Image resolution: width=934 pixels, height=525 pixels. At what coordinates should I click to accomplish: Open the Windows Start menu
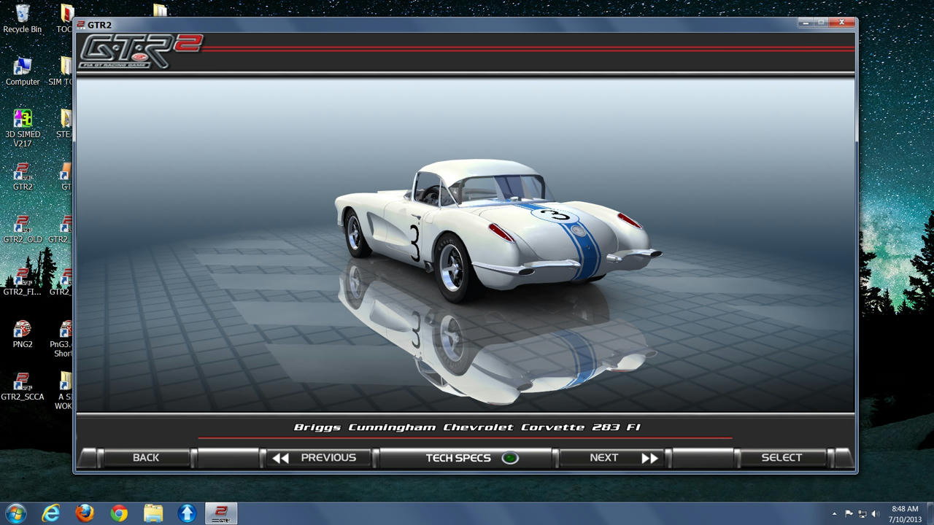(15, 513)
